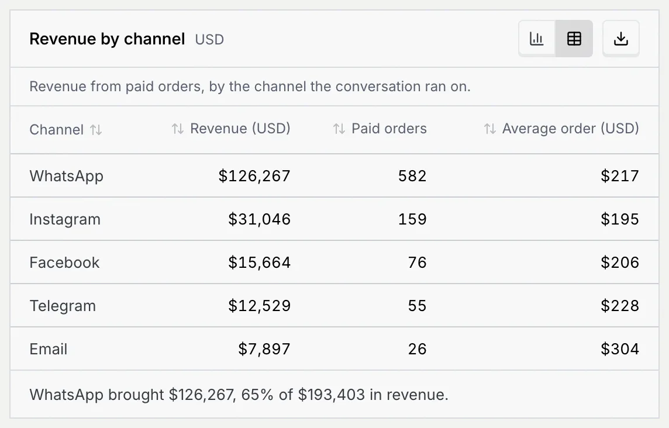This screenshot has height=428, width=669.
Task: Select the Telegram channel row label
Action: 63,306
